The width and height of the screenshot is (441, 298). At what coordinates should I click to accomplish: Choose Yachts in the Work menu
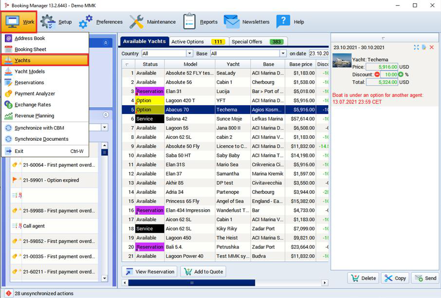[x=45, y=60]
